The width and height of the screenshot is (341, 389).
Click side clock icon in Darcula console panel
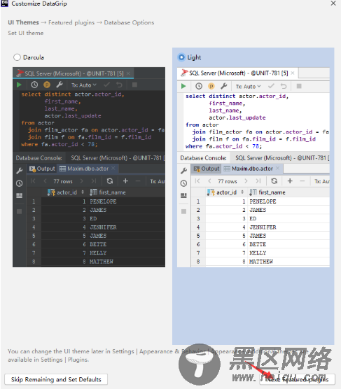click(20, 183)
